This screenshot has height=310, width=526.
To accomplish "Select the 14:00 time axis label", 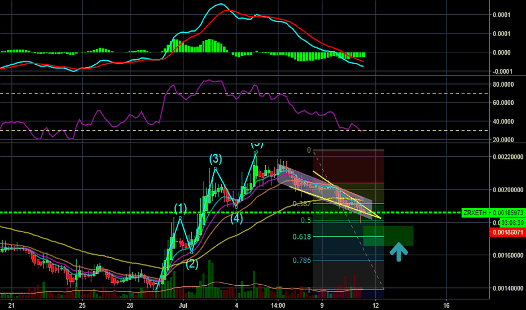I will coord(278,305).
